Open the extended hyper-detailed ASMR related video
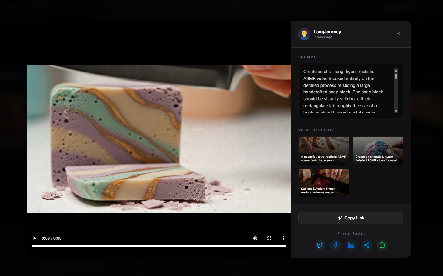This screenshot has width=443, height=276. [x=378, y=150]
